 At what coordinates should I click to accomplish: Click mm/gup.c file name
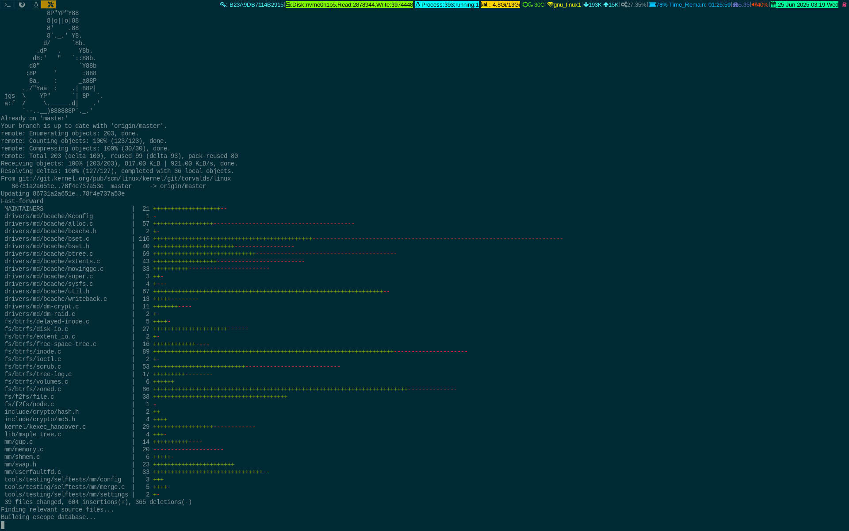pyautogui.click(x=19, y=442)
